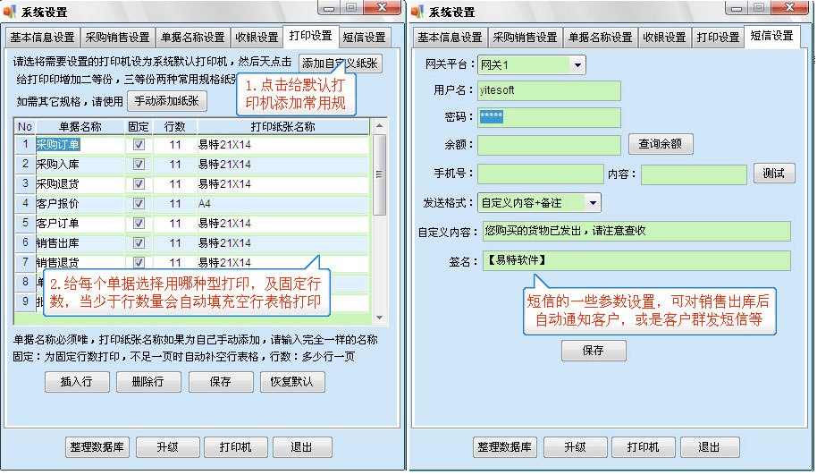The width and height of the screenshot is (817, 475).
Task: Click the 手动添加纸张 button
Action: [x=168, y=101]
